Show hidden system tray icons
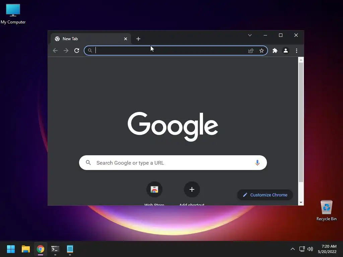Viewport: 343px width, 257px height. tap(292, 249)
